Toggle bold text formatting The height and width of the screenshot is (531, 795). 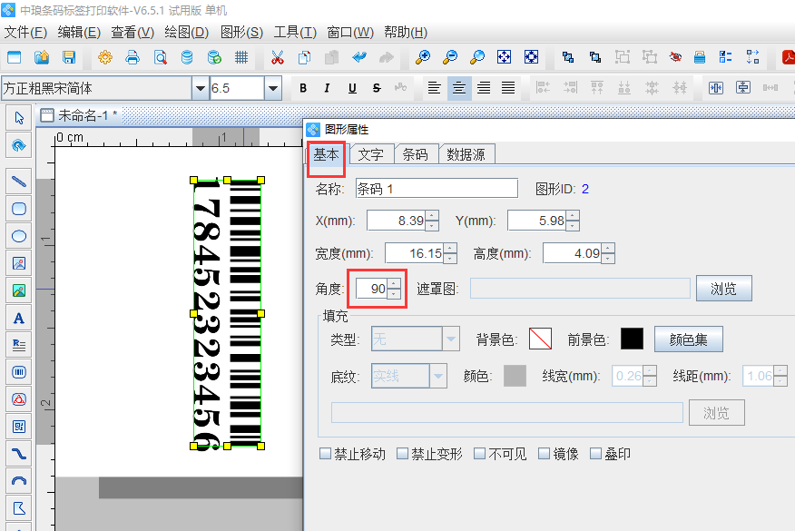303,88
